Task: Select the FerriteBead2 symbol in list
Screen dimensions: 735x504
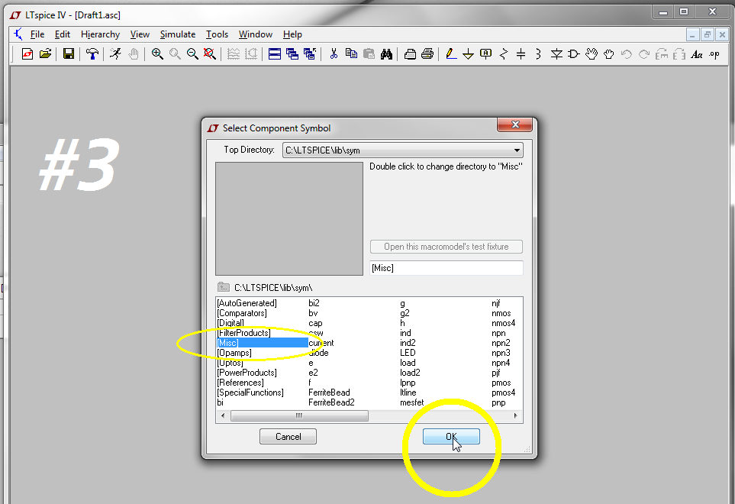Action: tap(331, 402)
